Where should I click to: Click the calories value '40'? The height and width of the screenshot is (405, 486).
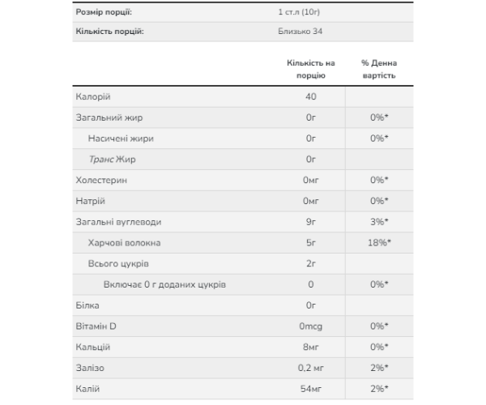coord(310,96)
